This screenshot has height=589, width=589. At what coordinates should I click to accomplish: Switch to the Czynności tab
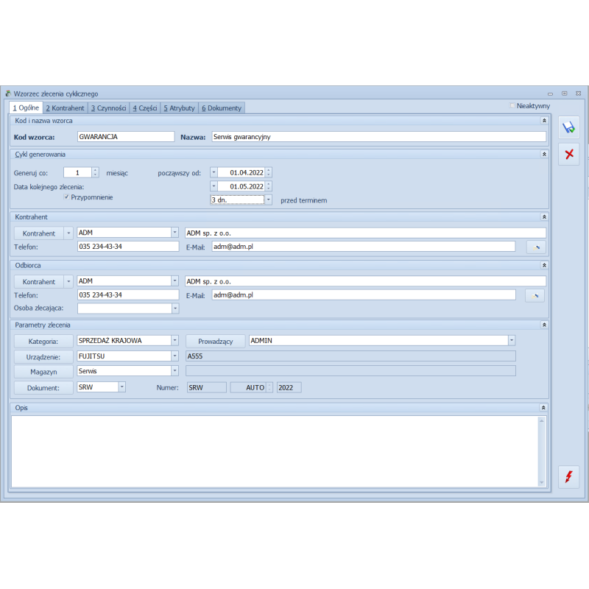click(109, 108)
